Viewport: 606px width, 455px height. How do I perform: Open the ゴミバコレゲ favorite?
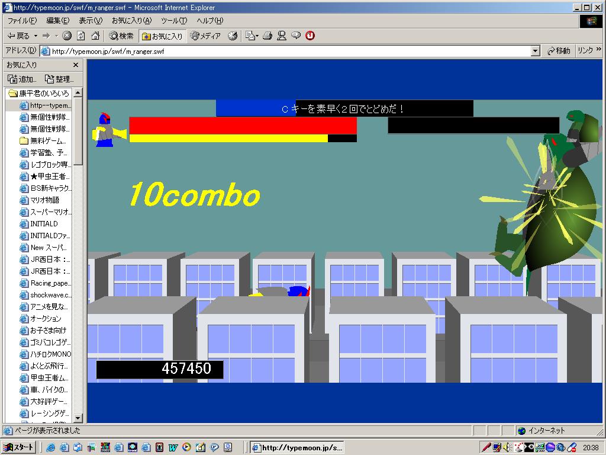[45, 342]
